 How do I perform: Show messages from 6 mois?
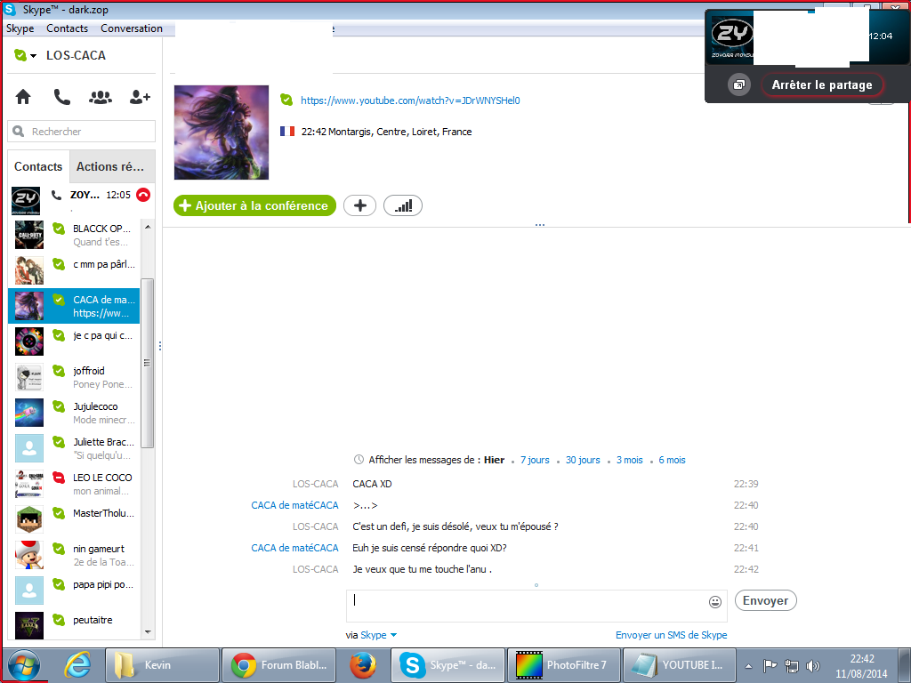click(673, 460)
